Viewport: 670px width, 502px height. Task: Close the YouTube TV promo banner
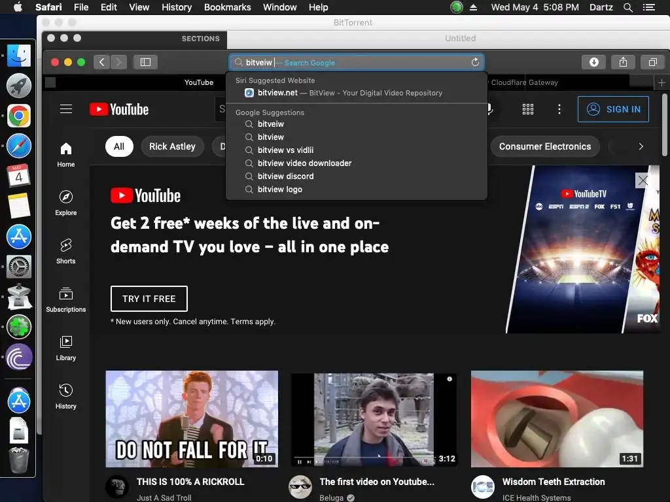643,180
